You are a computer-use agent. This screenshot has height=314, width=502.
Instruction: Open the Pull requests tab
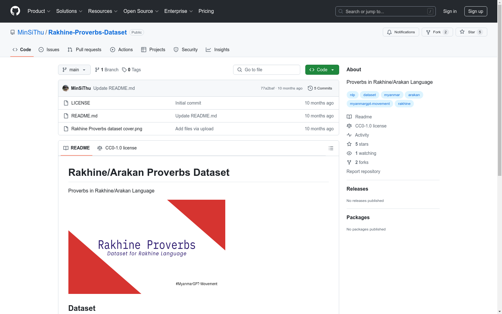click(x=84, y=50)
